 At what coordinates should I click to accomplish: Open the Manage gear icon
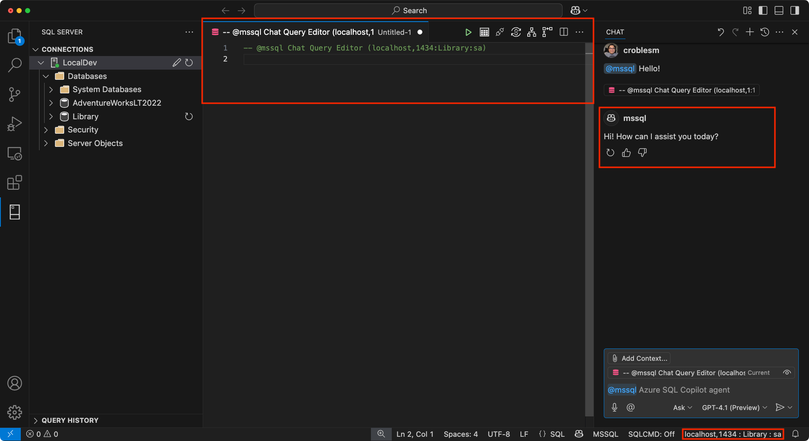[15, 412]
